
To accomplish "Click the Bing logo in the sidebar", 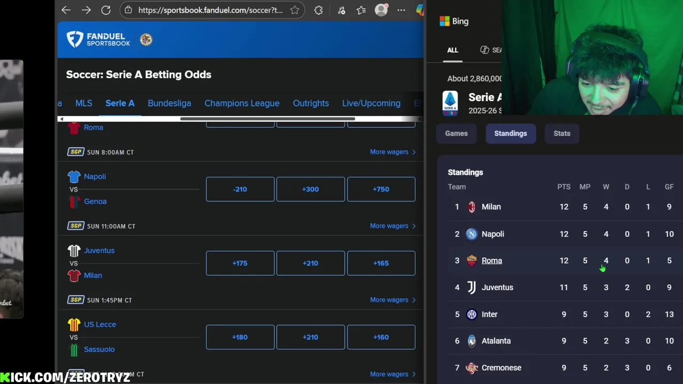I will click(x=454, y=21).
